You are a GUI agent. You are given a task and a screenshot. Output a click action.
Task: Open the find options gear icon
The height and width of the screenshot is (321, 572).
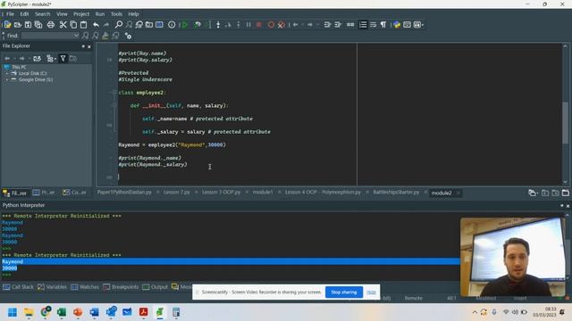(128, 36)
